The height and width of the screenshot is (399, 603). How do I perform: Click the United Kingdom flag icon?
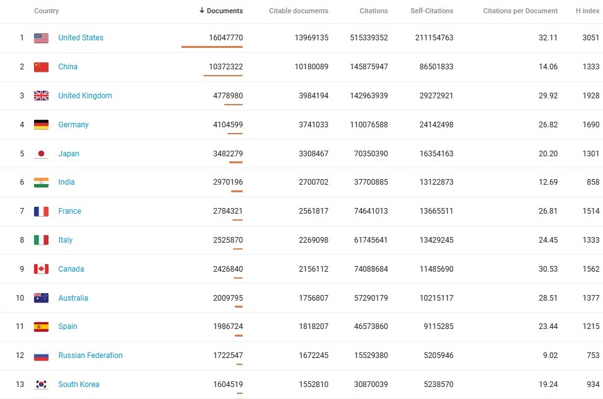click(x=41, y=96)
